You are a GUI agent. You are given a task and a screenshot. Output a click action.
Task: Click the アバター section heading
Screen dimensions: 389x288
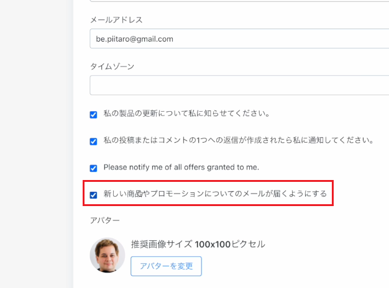105,220
